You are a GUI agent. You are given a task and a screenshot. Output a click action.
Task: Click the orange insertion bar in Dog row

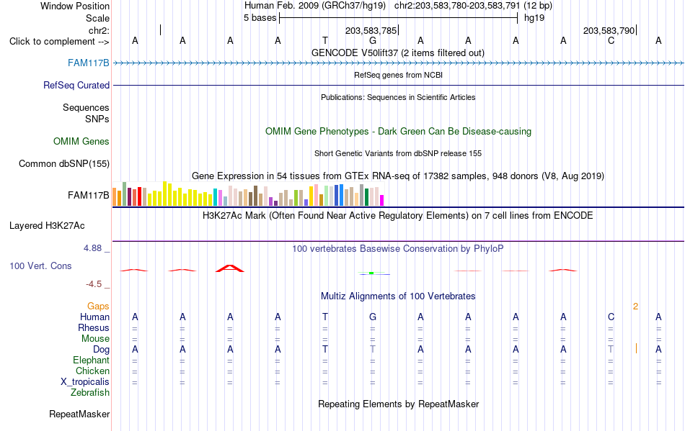coord(636,349)
